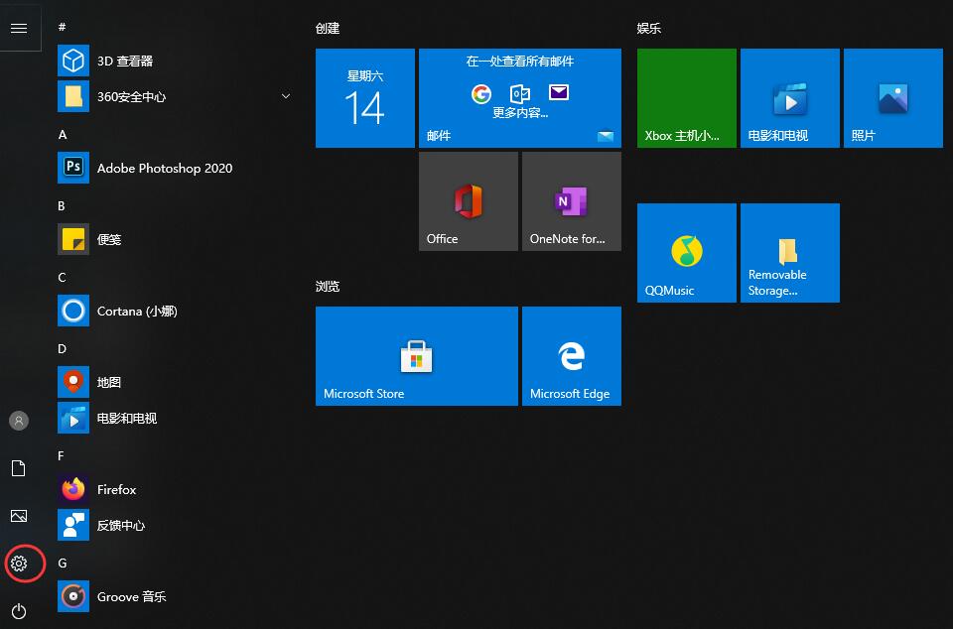
Task: Open the 电影和电视 tile under 娱乐
Action: pyautogui.click(x=789, y=98)
